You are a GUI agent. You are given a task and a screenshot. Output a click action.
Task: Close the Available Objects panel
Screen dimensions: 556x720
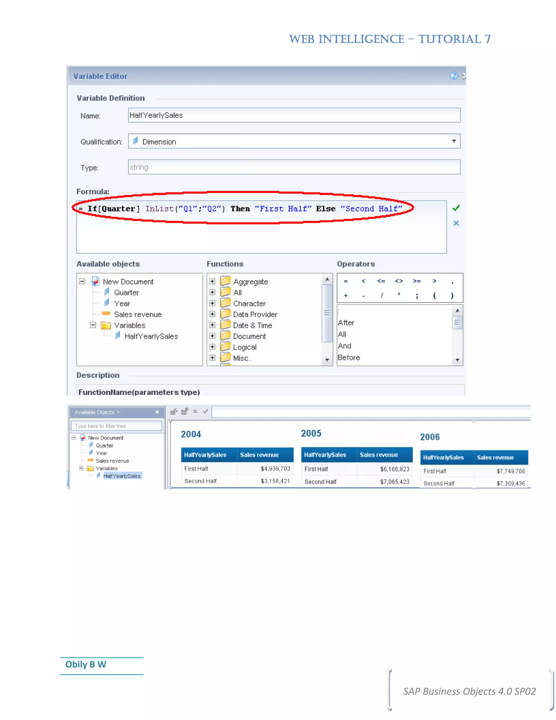click(157, 412)
